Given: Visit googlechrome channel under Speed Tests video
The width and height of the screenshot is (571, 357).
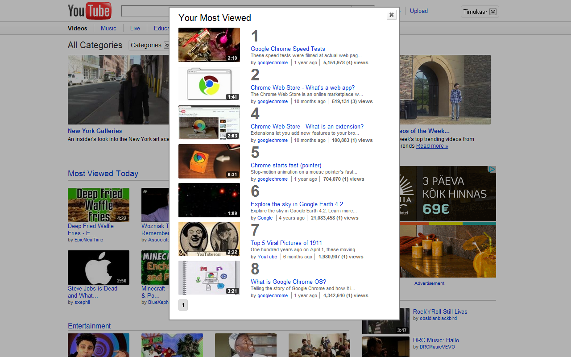Looking at the screenshot, I should point(273,63).
